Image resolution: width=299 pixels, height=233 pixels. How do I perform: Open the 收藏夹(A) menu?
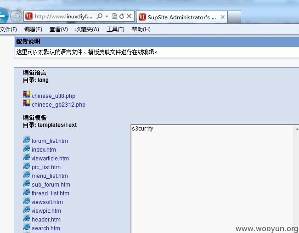pyautogui.click(x=87, y=29)
